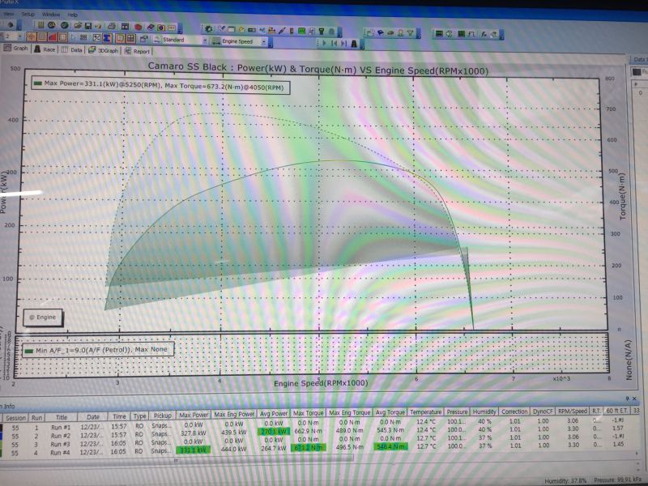The height and width of the screenshot is (486, 648).
Task: Click the Temperature column header
Action: (426, 412)
